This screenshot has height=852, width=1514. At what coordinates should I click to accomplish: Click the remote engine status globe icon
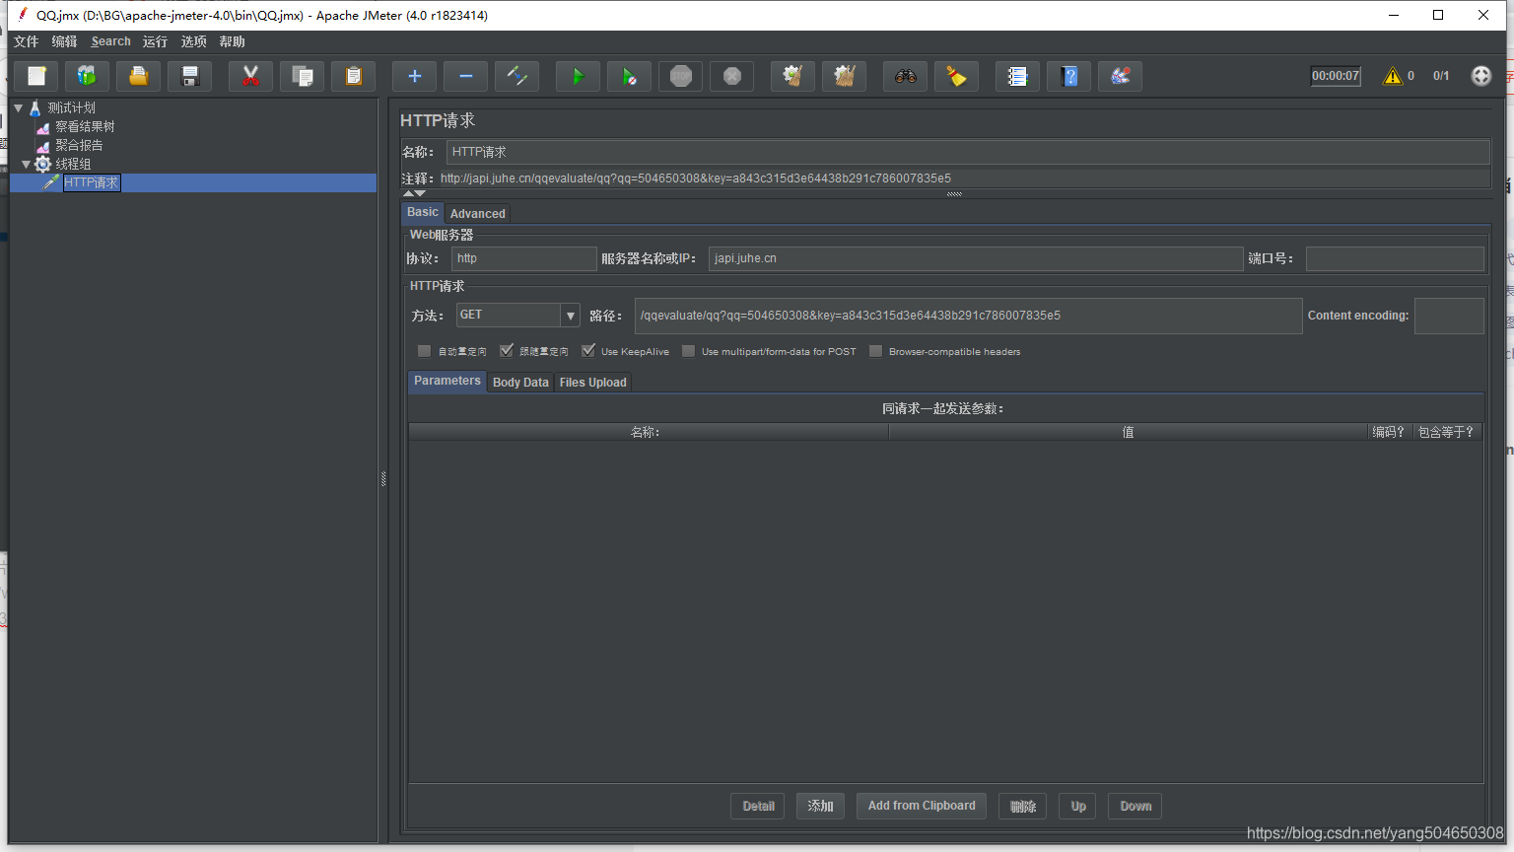(x=1481, y=76)
